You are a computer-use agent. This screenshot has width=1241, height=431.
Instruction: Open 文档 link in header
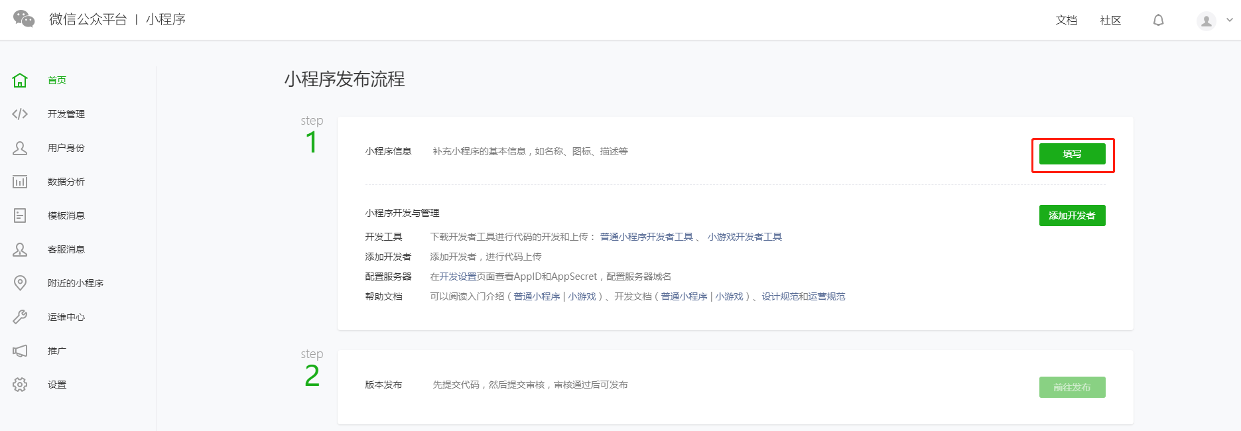point(1067,21)
